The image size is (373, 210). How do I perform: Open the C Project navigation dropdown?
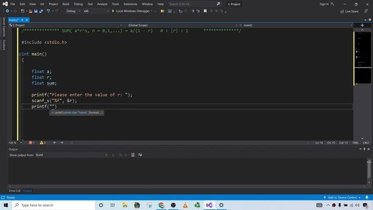[66, 25]
